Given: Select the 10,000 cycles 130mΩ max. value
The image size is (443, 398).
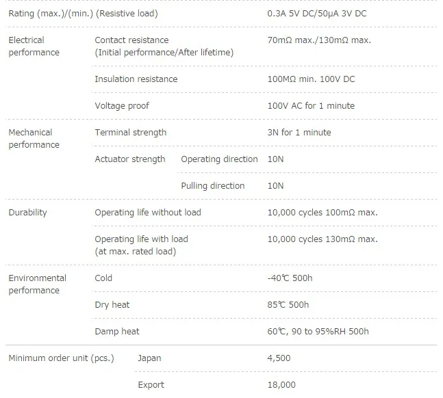Looking at the screenshot, I should point(322,239).
